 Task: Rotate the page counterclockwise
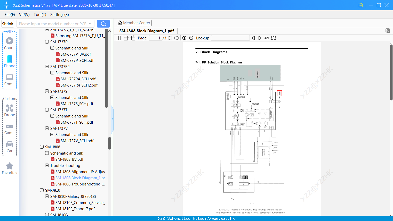click(126, 38)
